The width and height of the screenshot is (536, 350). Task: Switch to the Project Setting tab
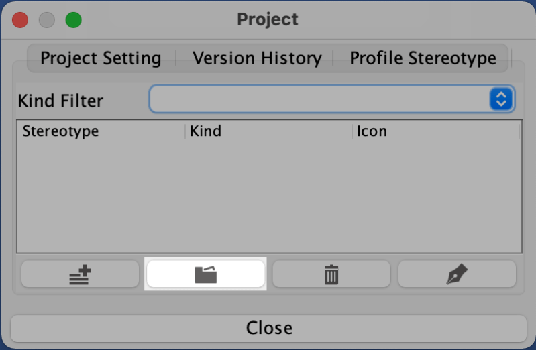point(101,58)
